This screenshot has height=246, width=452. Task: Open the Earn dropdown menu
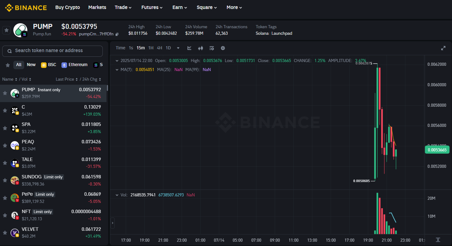pos(180,7)
